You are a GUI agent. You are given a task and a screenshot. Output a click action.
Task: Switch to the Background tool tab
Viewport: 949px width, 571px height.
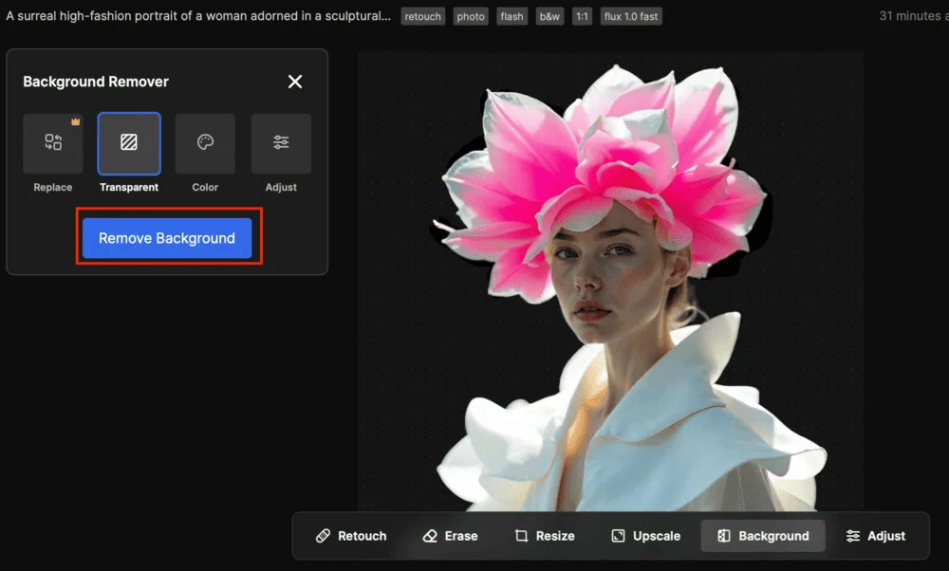pos(763,536)
